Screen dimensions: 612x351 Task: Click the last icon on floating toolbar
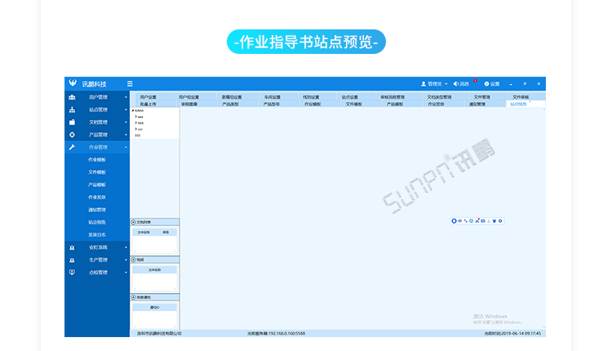[x=500, y=221]
